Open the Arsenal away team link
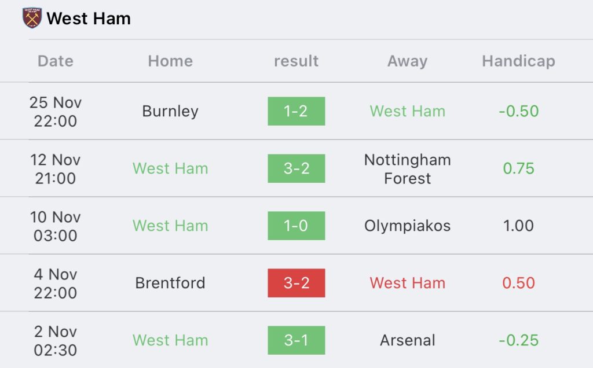 click(407, 340)
